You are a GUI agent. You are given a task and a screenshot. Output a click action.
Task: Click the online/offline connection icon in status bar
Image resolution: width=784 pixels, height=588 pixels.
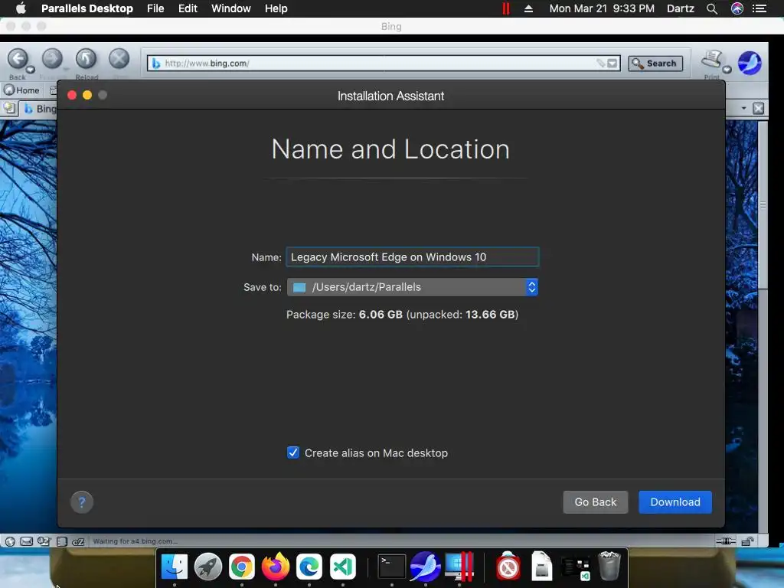point(726,541)
